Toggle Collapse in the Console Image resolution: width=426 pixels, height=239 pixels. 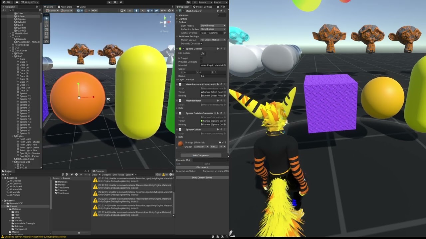click(106, 175)
